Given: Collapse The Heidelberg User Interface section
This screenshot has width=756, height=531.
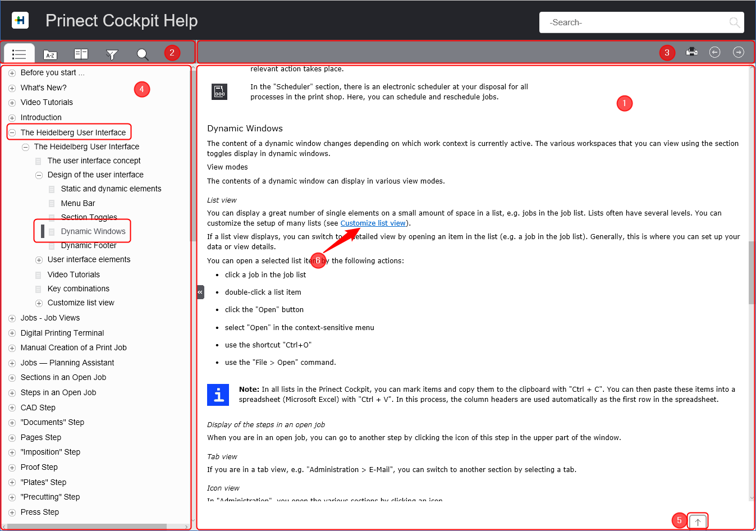Looking at the screenshot, I should click(x=12, y=132).
